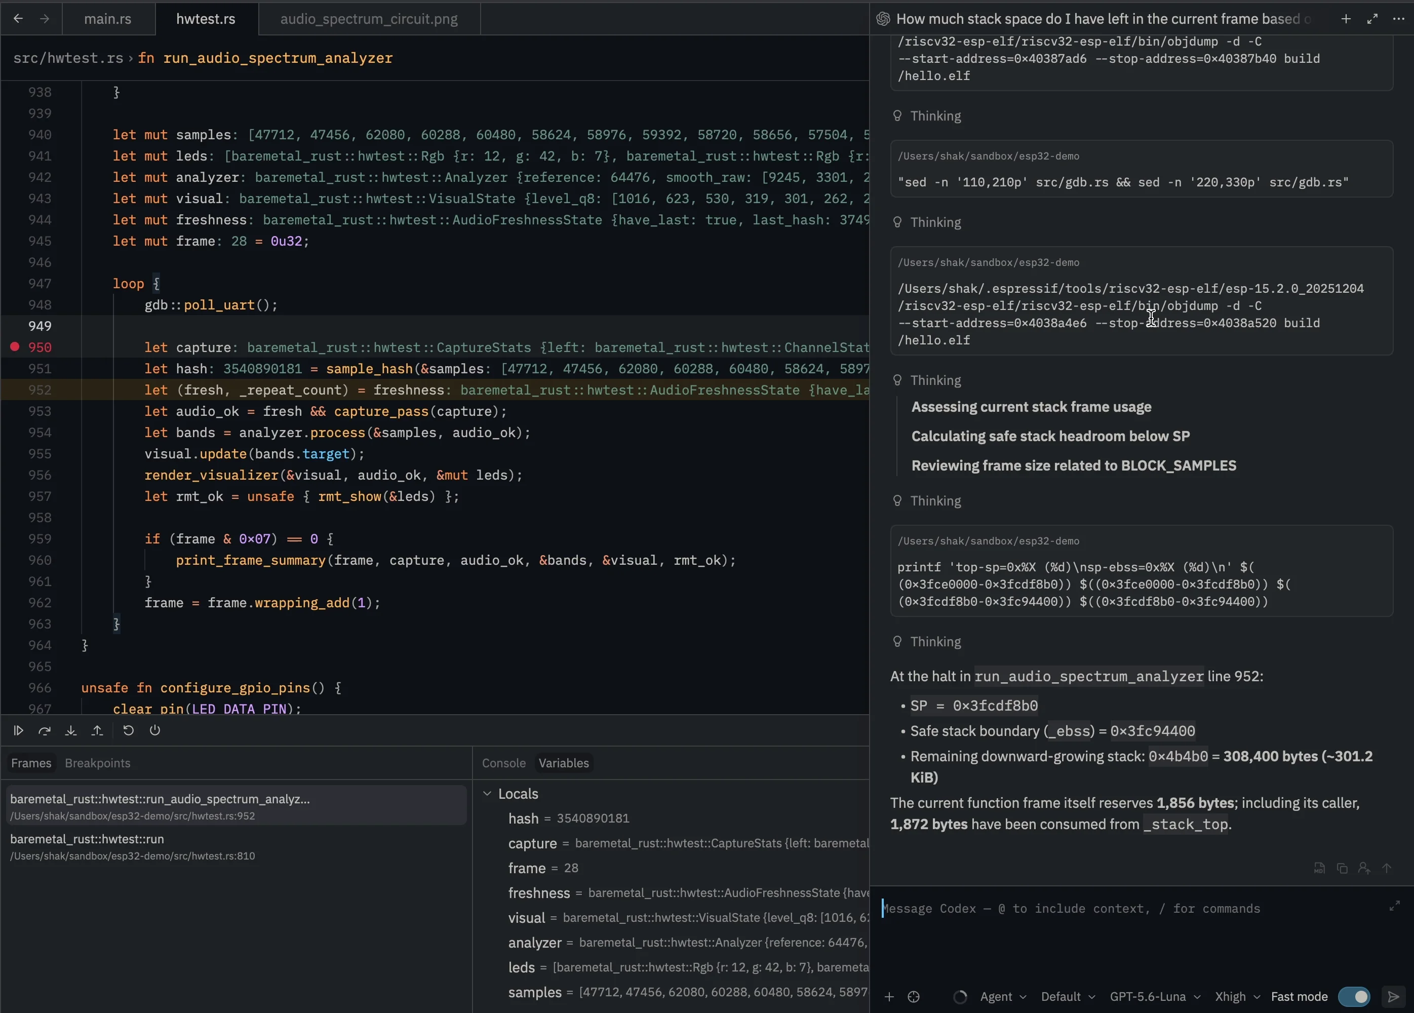The width and height of the screenshot is (1414, 1013).
Task: Switch to the main.rs tab
Action: click(x=108, y=19)
